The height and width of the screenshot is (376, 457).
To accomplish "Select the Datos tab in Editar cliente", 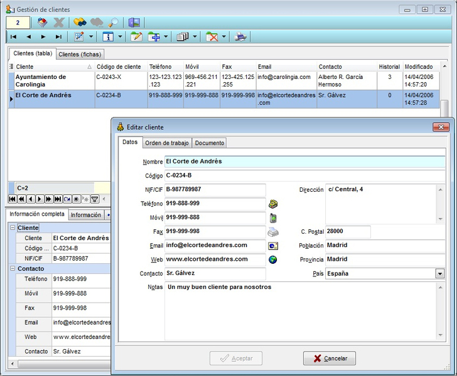I will (130, 142).
